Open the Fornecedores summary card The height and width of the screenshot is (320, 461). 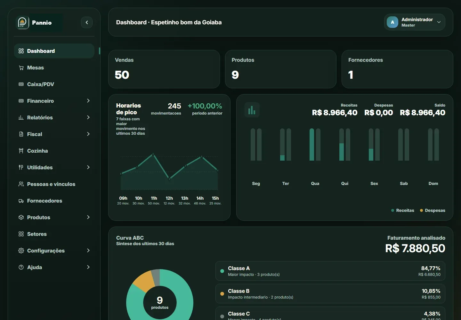397,69
